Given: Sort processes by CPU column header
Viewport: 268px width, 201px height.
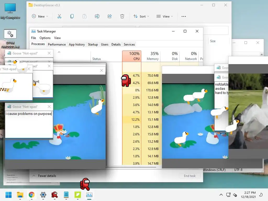Looking at the screenshot, I should coord(132,56).
